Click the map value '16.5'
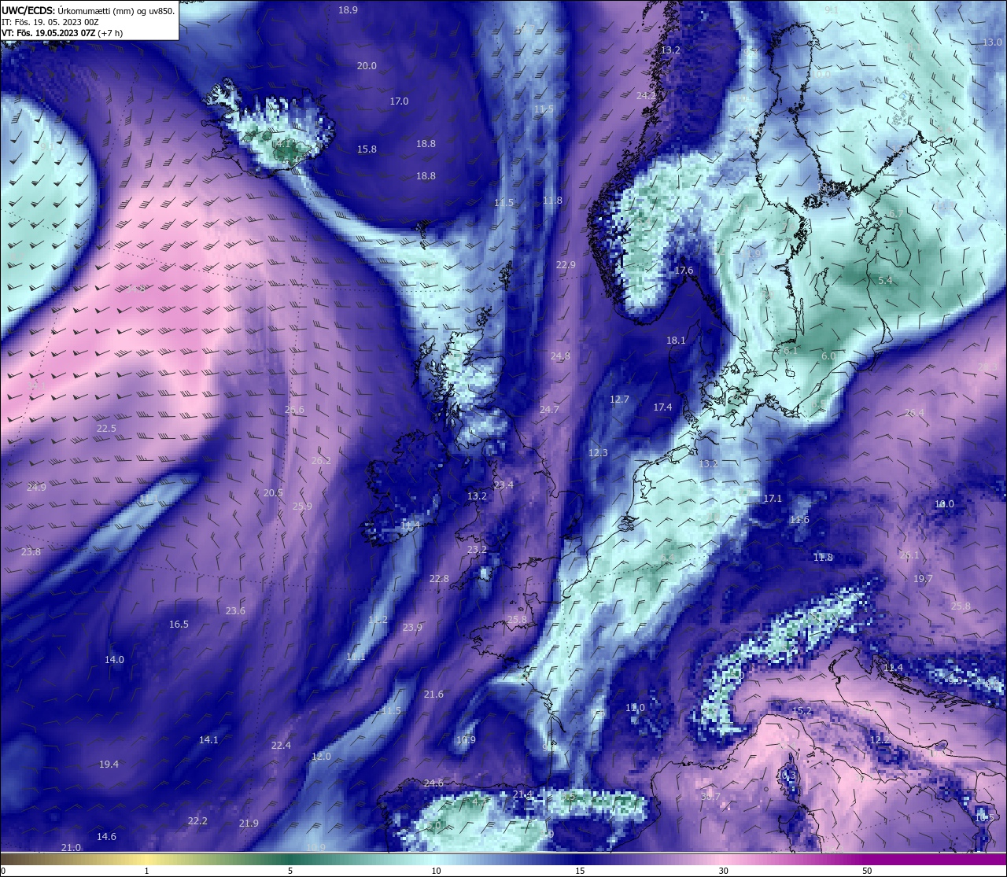This screenshot has height=877, width=1007. 179,625
